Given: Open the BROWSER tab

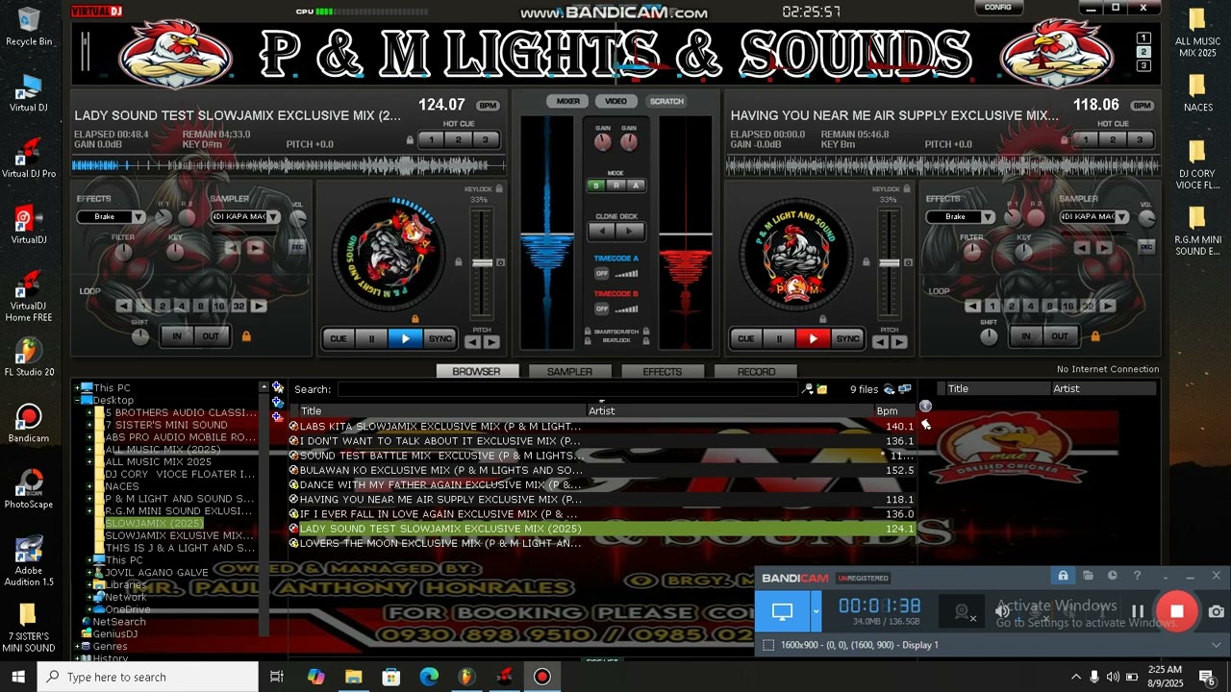Looking at the screenshot, I should [476, 372].
